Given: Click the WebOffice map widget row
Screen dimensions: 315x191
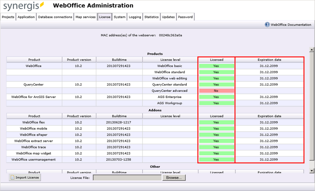Looking at the screenshot, I should point(155,153).
